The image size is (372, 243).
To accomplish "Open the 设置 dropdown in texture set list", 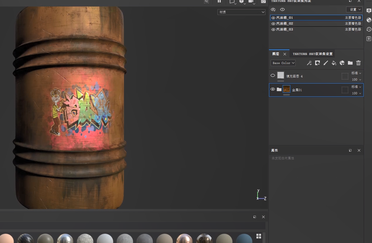I will (354, 9).
